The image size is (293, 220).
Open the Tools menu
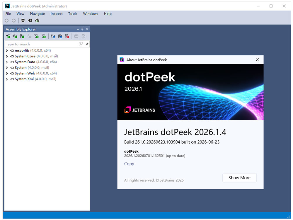coord(73,14)
